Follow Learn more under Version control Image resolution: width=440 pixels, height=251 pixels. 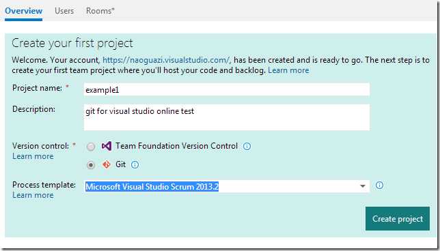pyautogui.click(x=33, y=156)
